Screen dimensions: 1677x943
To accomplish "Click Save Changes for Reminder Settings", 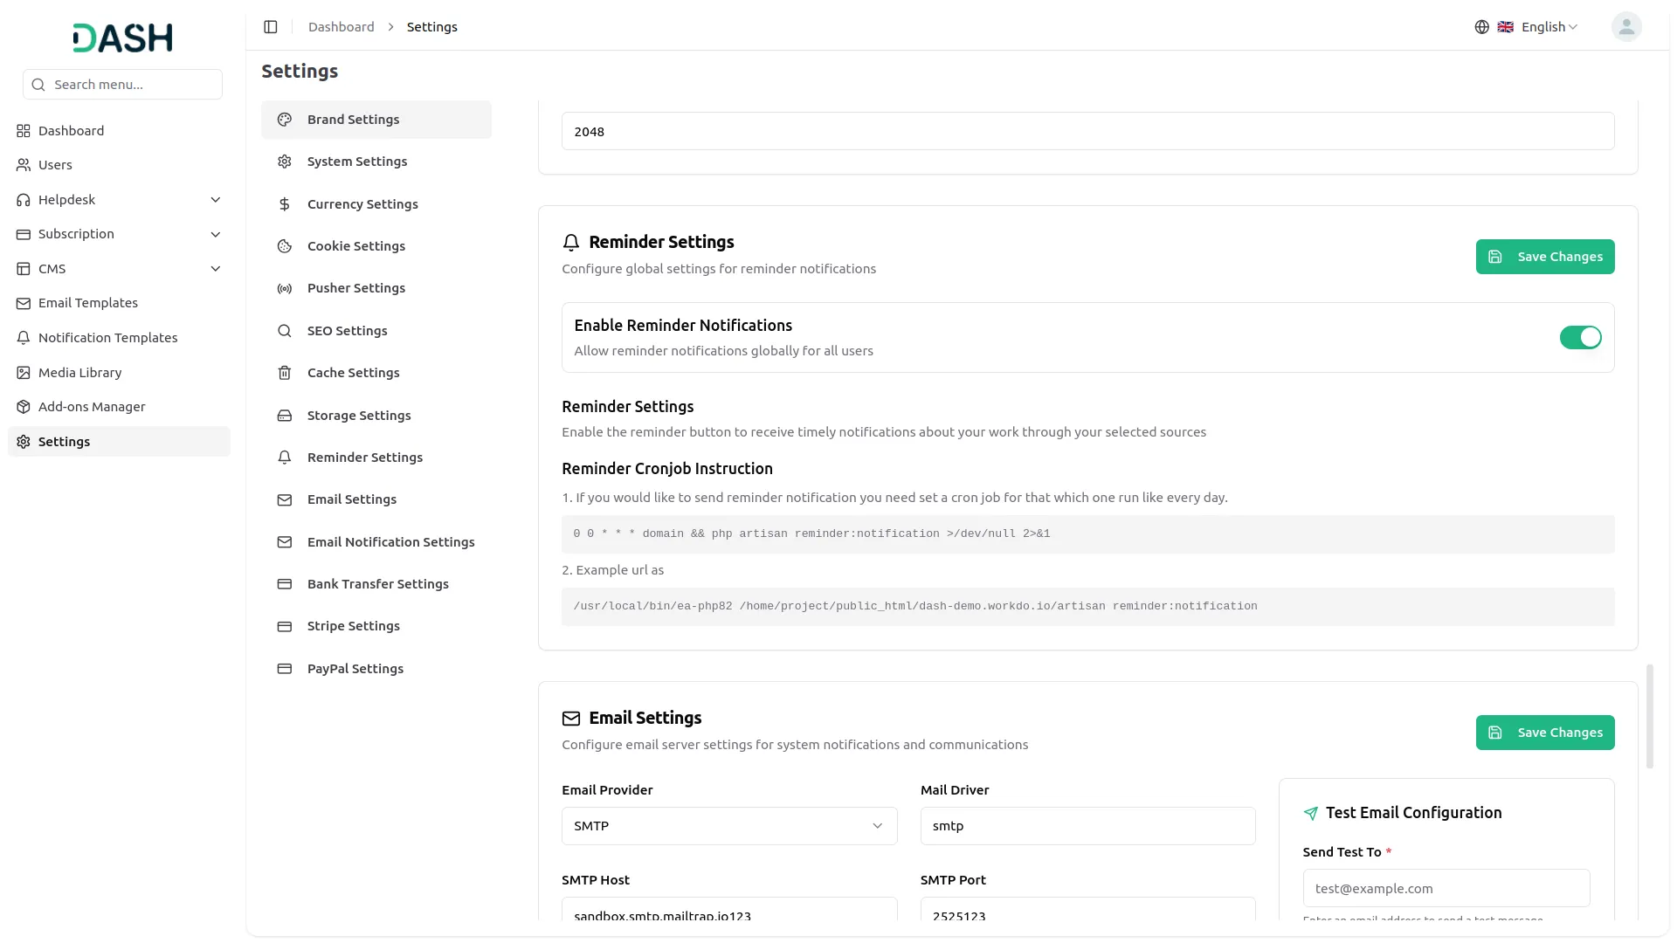I will click(x=1544, y=256).
